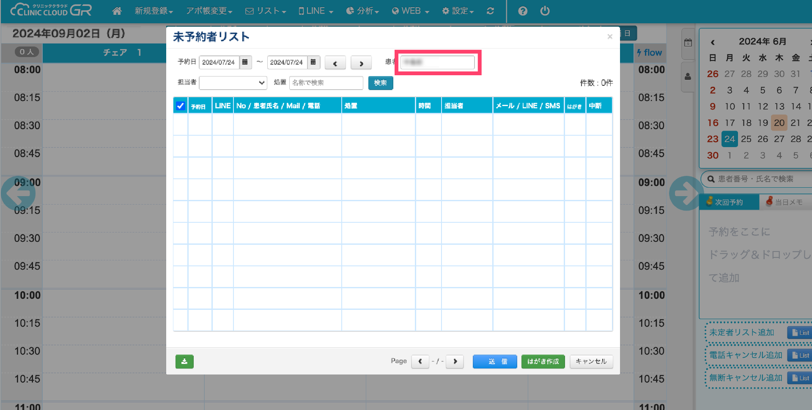Toggle the select-all checkbox in table header

(181, 106)
